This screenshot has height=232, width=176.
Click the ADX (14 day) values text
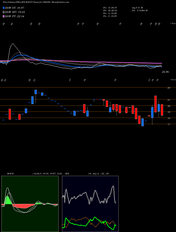(98, 174)
